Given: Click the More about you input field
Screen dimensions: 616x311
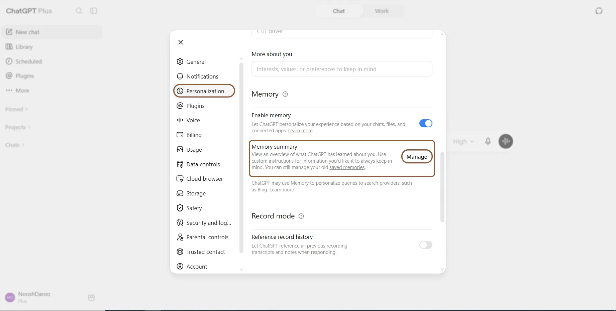Looking at the screenshot, I should 342,69.
